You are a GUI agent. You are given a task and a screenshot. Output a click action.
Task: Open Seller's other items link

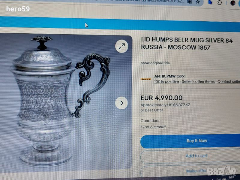(x=198, y=81)
